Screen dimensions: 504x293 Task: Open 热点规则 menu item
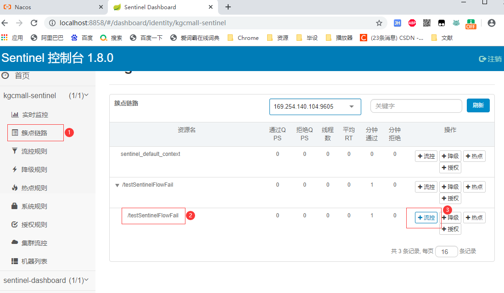(x=29, y=188)
